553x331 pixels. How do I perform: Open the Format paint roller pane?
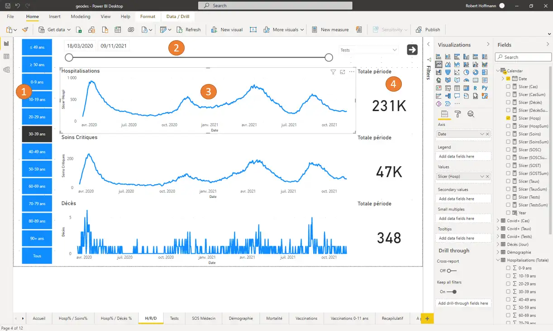[458, 114]
